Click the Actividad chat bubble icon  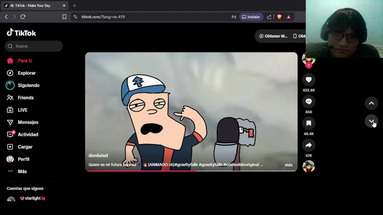[10, 134]
